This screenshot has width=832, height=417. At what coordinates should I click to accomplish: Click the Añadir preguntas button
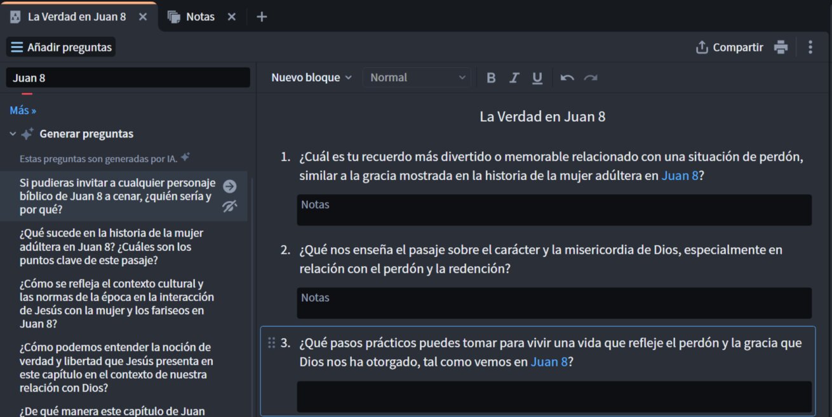point(62,48)
